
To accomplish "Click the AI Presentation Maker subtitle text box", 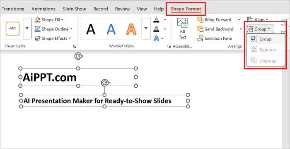I will coord(104,101).
